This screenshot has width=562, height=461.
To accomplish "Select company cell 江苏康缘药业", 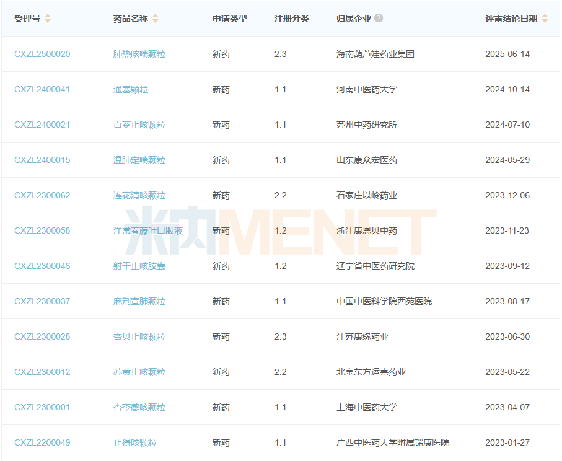I will click(x=362, y=336).
